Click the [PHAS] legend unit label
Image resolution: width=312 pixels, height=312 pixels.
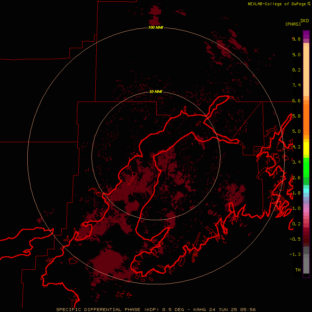(x=293, y=24)
